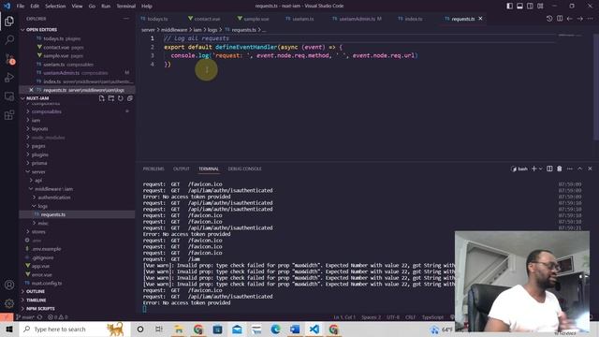Split the terminal panel
The image size is (599, 337).
point(549,168)
